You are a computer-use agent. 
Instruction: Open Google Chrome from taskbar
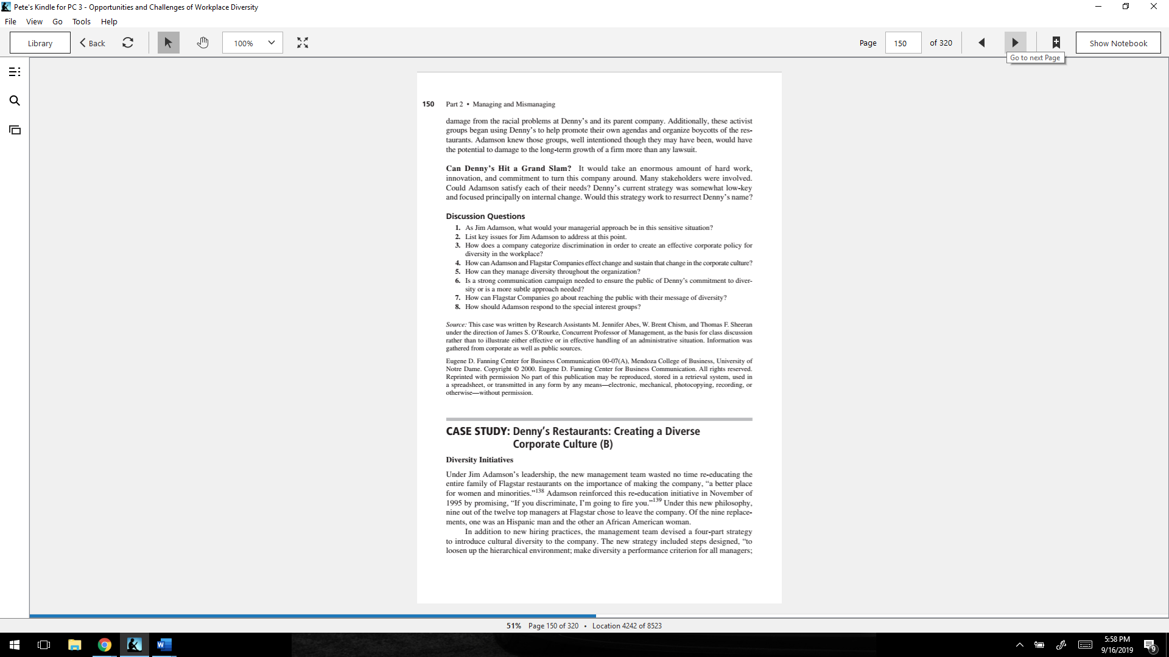point(105,645)
